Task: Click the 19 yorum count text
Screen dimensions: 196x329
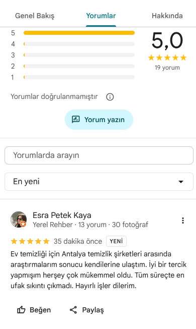Action: (167, 68)
